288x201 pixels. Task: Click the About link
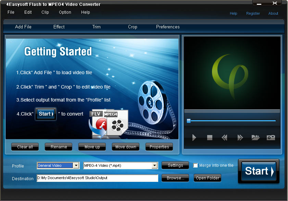click(x=273, y=13)
